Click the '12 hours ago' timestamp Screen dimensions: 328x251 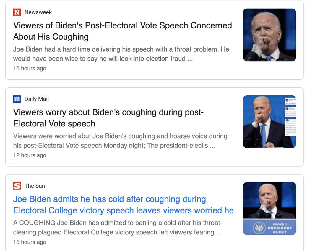(30, 155)
